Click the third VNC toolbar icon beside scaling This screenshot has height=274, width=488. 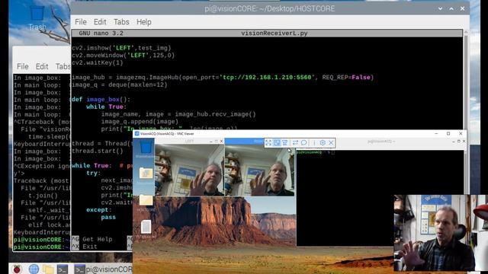(x=284, y=142)
